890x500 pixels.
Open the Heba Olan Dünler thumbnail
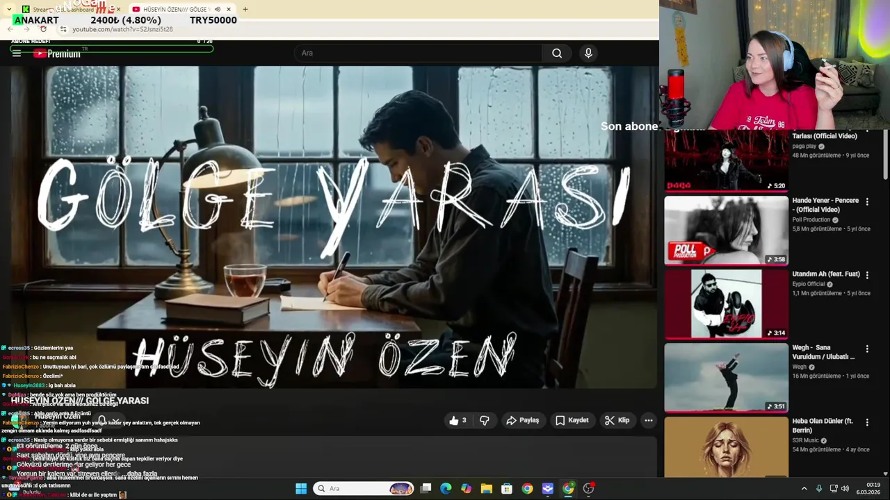(x=726, y=447)
